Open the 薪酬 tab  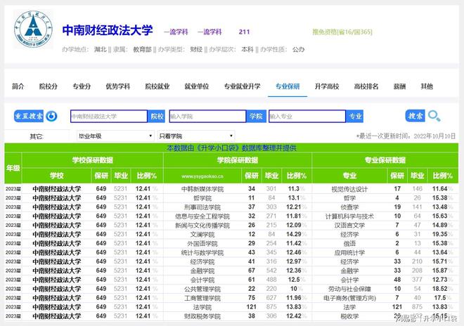pyautogui.click(x=399, y=86)
